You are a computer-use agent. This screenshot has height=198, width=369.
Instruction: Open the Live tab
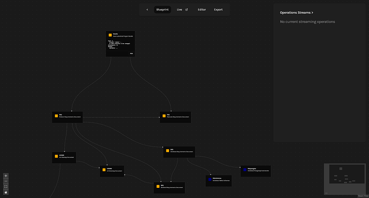(179, 10)
